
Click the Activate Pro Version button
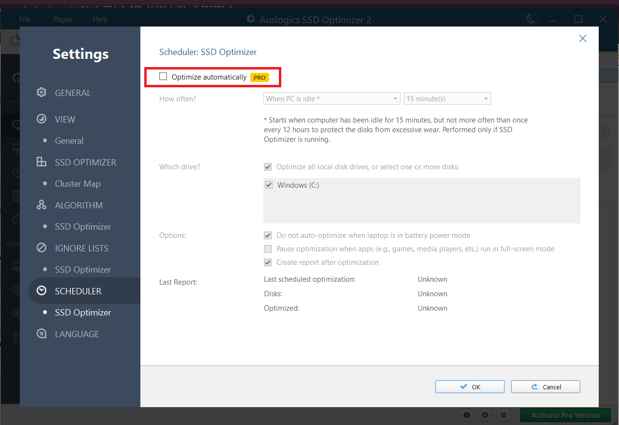tap(564, 415)
